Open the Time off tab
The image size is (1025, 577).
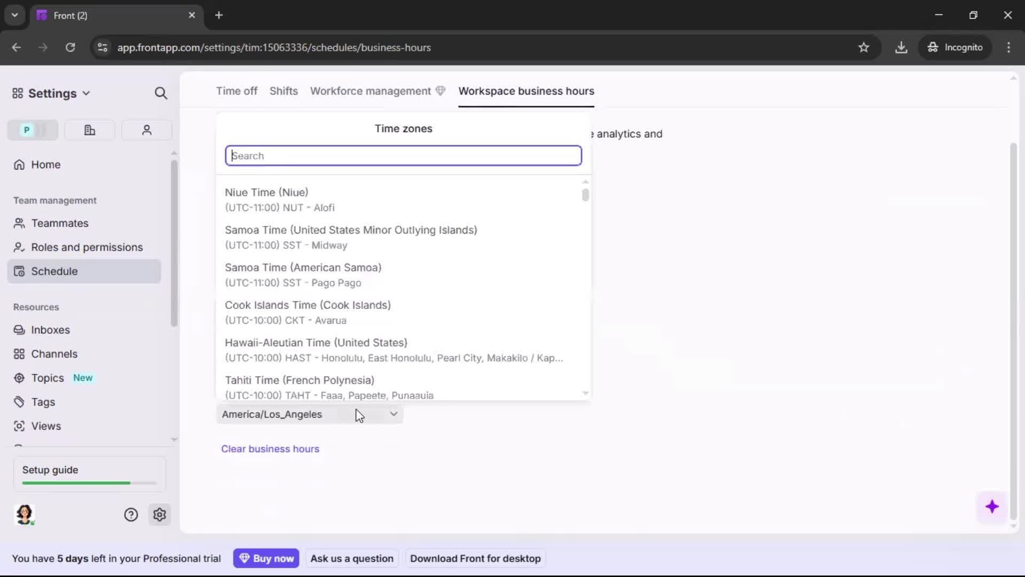236,91
